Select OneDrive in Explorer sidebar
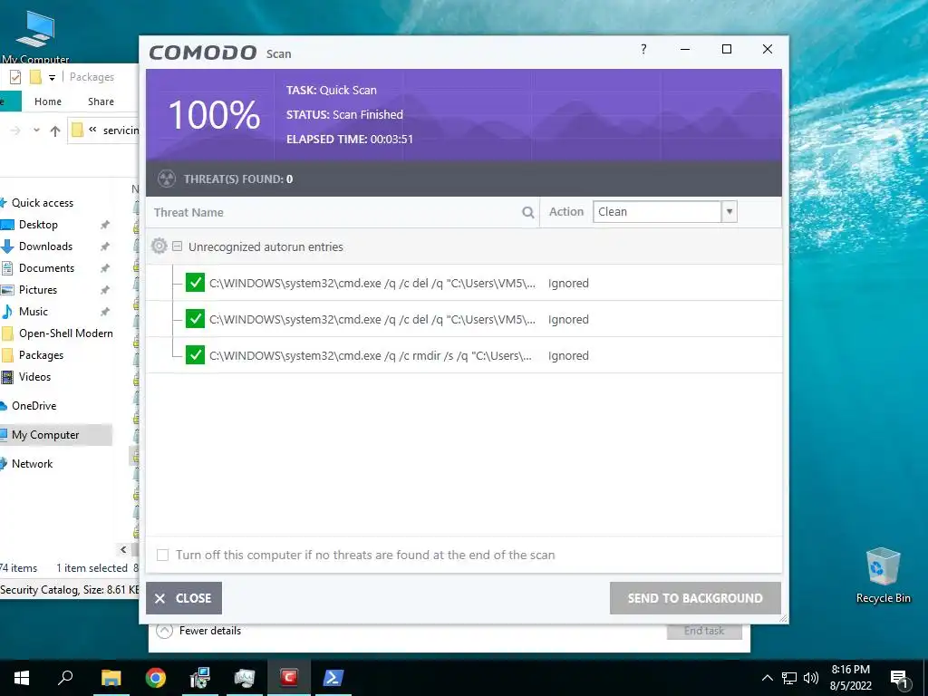This screenshot has height=696, width=928. [x=34, y=406]
